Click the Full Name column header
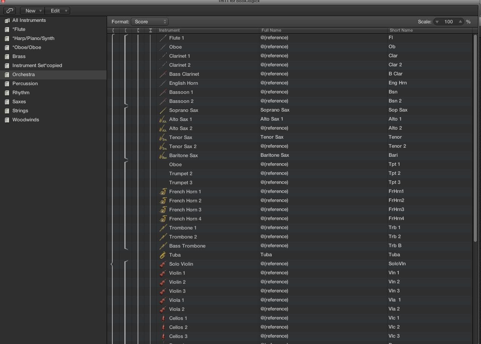This screenshot has width=481, height=344. (323, 30)
